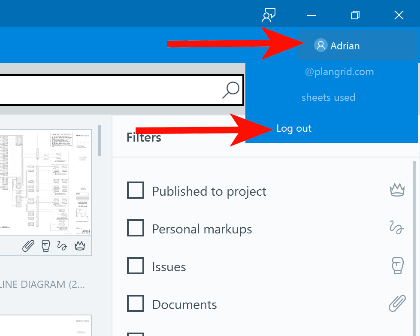The width and height of the screenshot is (420, 336).
Task: Click the @plangrid.com account link
Action: [339, 72]
